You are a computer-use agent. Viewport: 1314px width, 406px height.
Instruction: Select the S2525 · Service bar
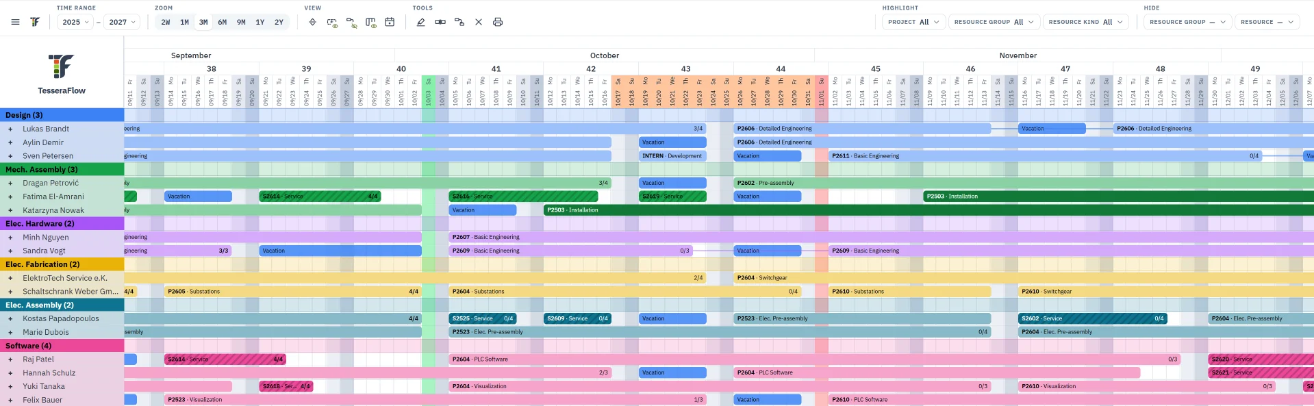(483, 318)
